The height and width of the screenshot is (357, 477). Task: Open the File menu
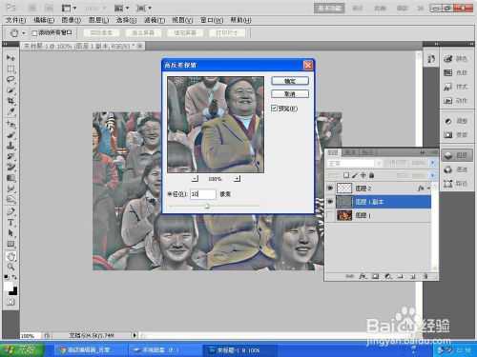click(15, 20)
